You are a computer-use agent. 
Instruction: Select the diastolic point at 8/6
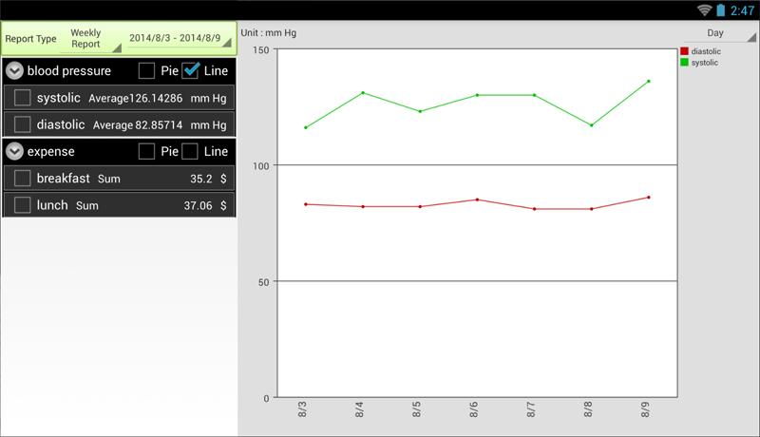(477, 199)
